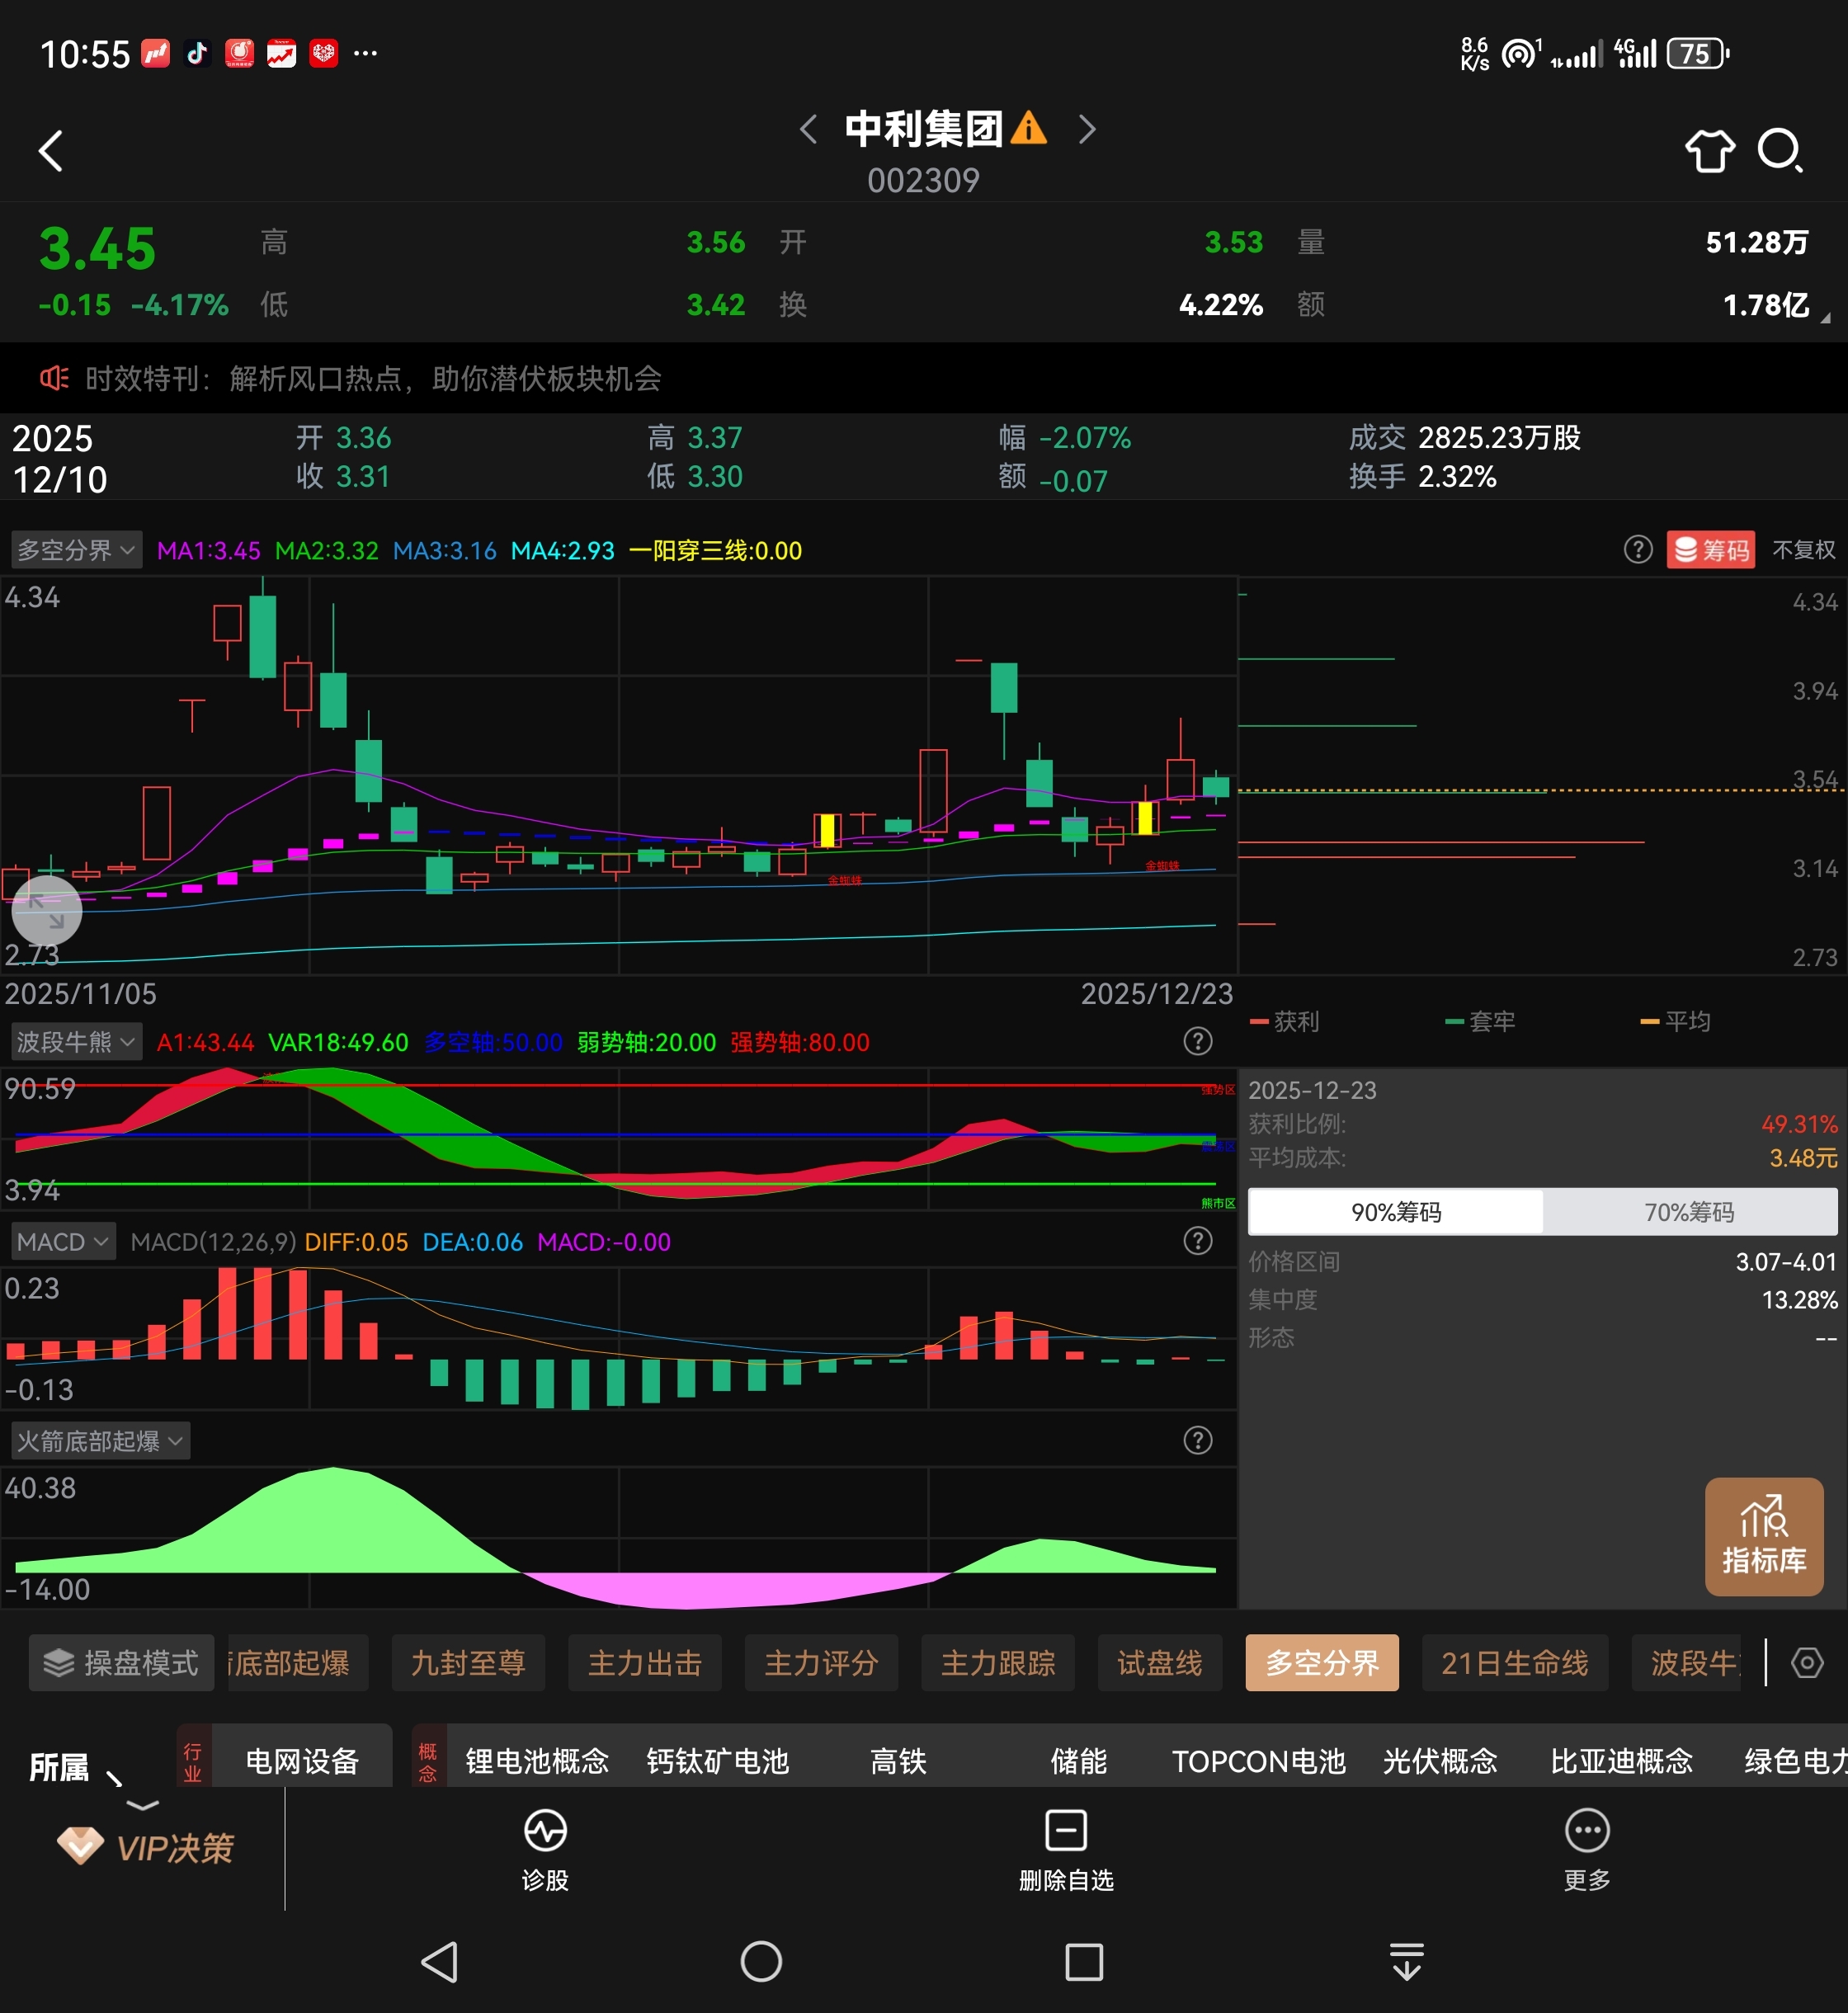Tap the back arrow at top left
Image resolution: width=1848 pixels, height=2013 pixels.
coord(51,151)
